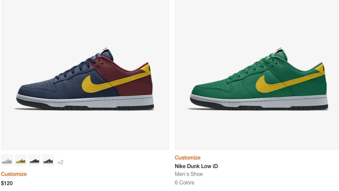Viewport: 339px width, 191px height.
Task: Pick the navy and maroon shoe thumbnail
Action: tap(48, 160)
